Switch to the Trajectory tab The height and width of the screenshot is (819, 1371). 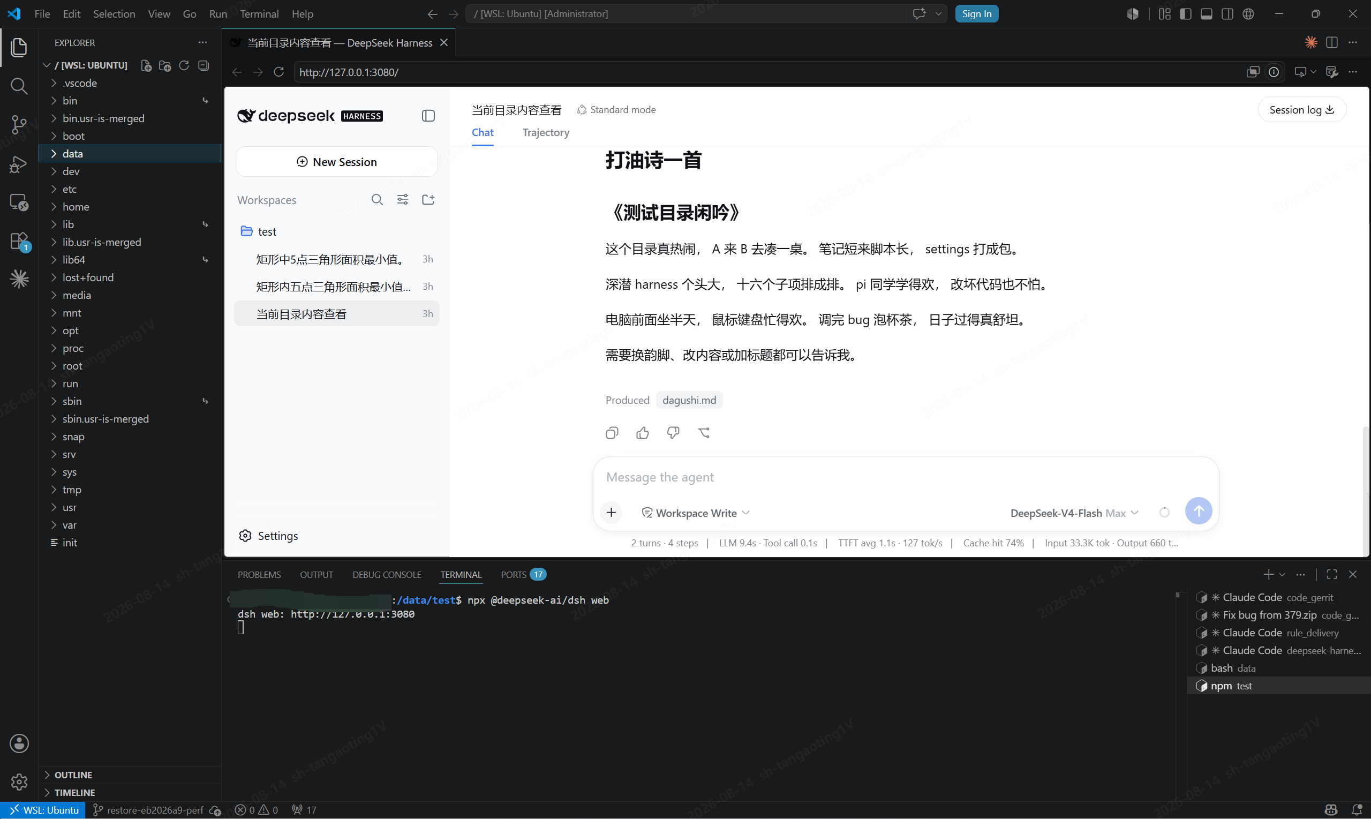[545, 132]
